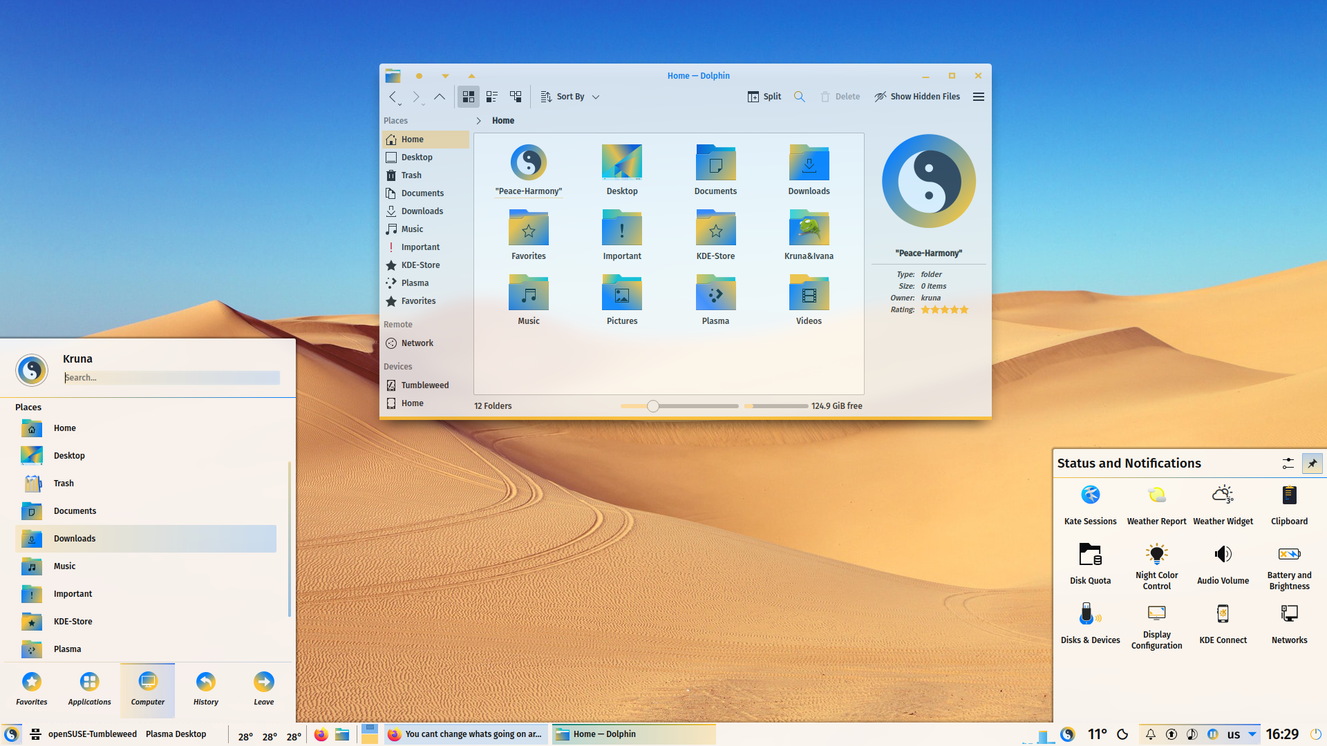Switch Dolphin to Compact view mode
The image size is (1327, 746).
pyautogui.click(x=492, y=97)
